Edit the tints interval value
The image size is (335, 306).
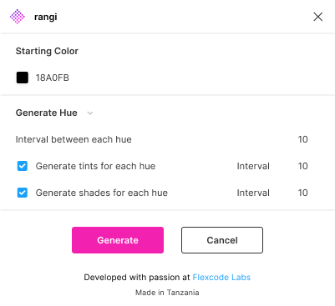(302, 166)
